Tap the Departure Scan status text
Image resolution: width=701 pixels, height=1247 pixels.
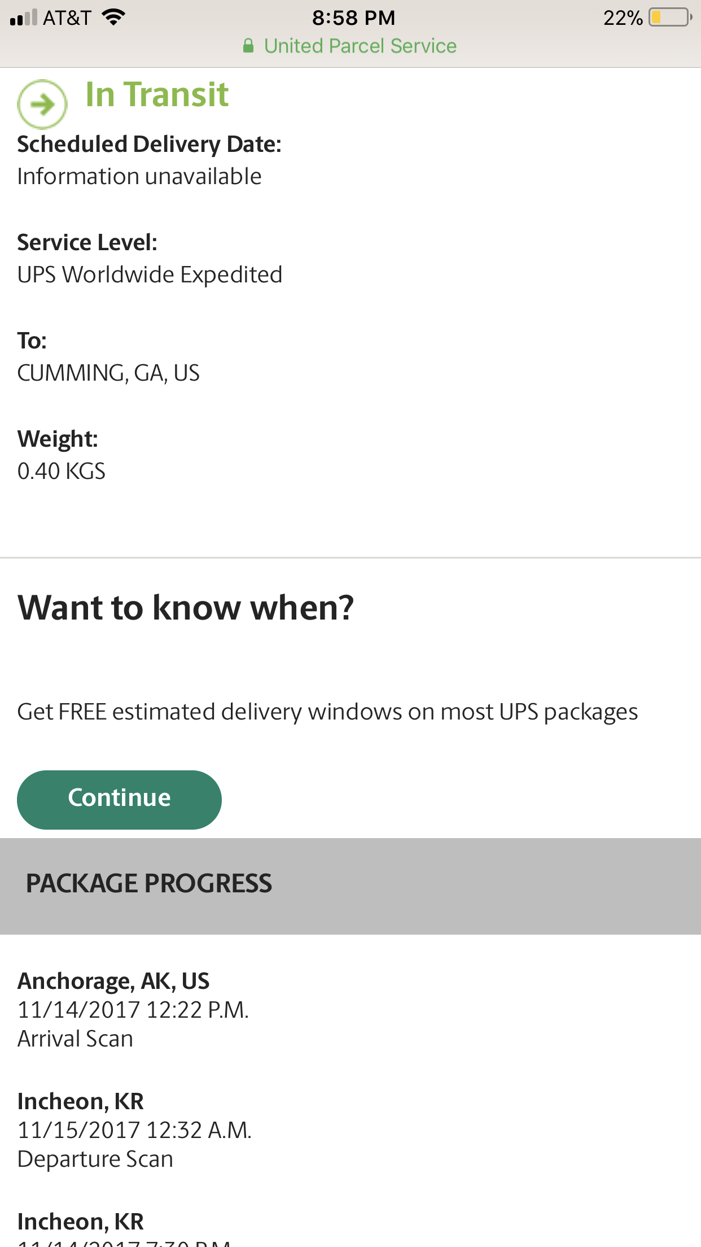tap(95, 1159)
